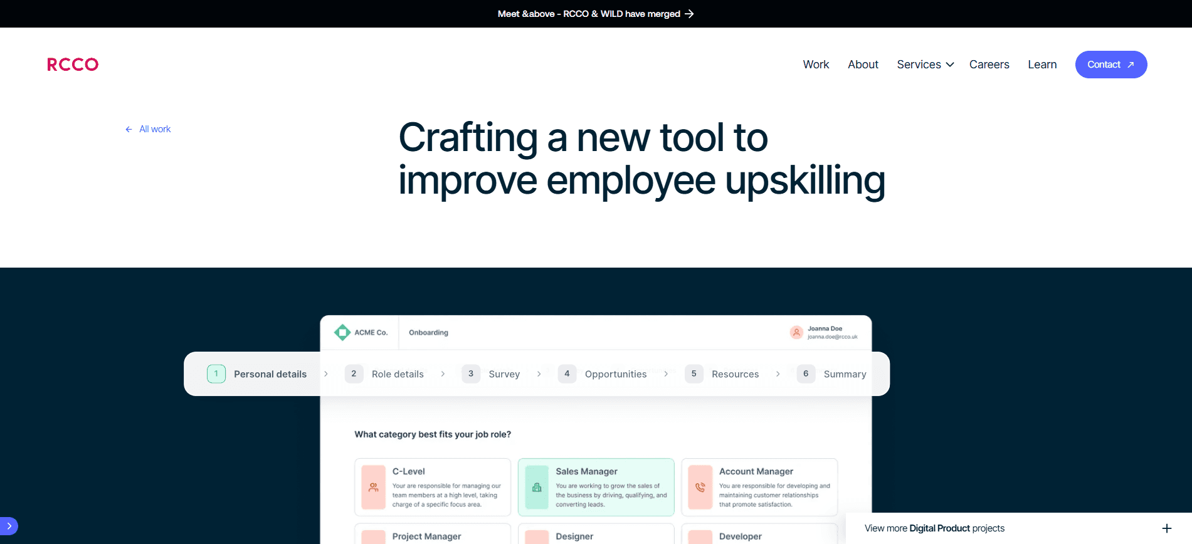Click the chevron after Role details
Viewport: 1192px width, 544px height.
(x=443, y=374)
